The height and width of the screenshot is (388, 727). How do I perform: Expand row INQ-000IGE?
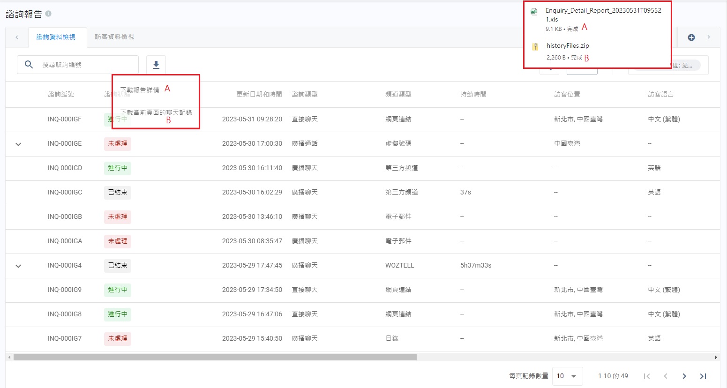tap(18, 144)
